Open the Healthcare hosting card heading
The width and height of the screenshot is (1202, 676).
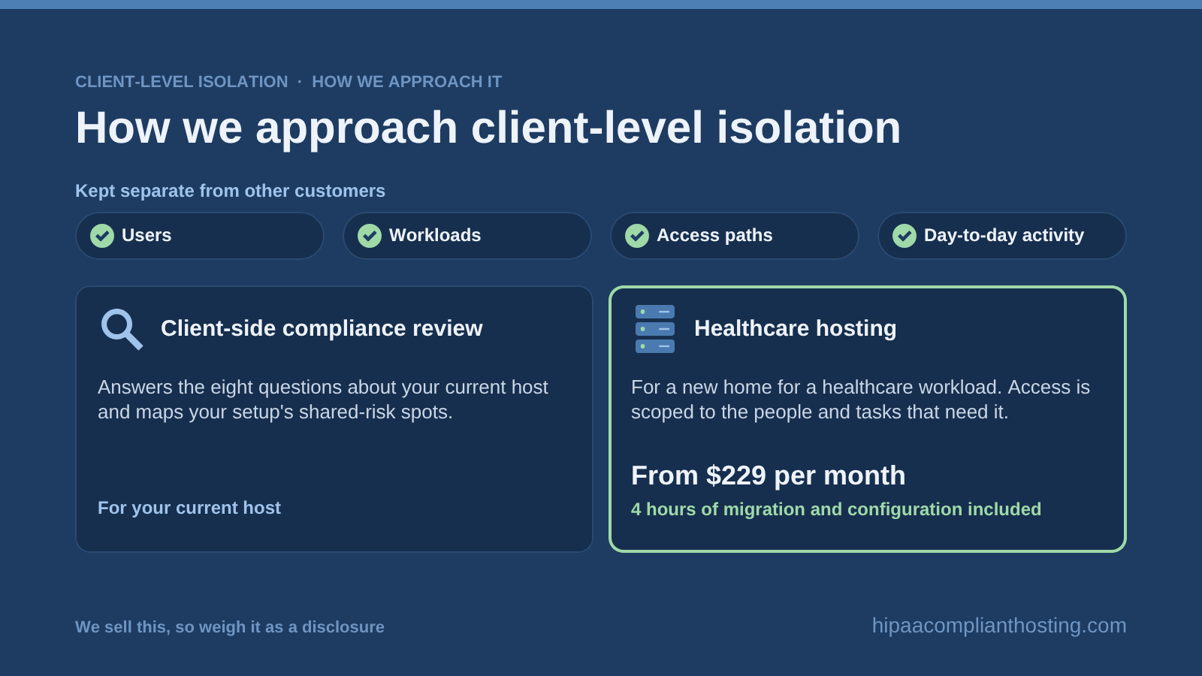[x=796, y=328]
